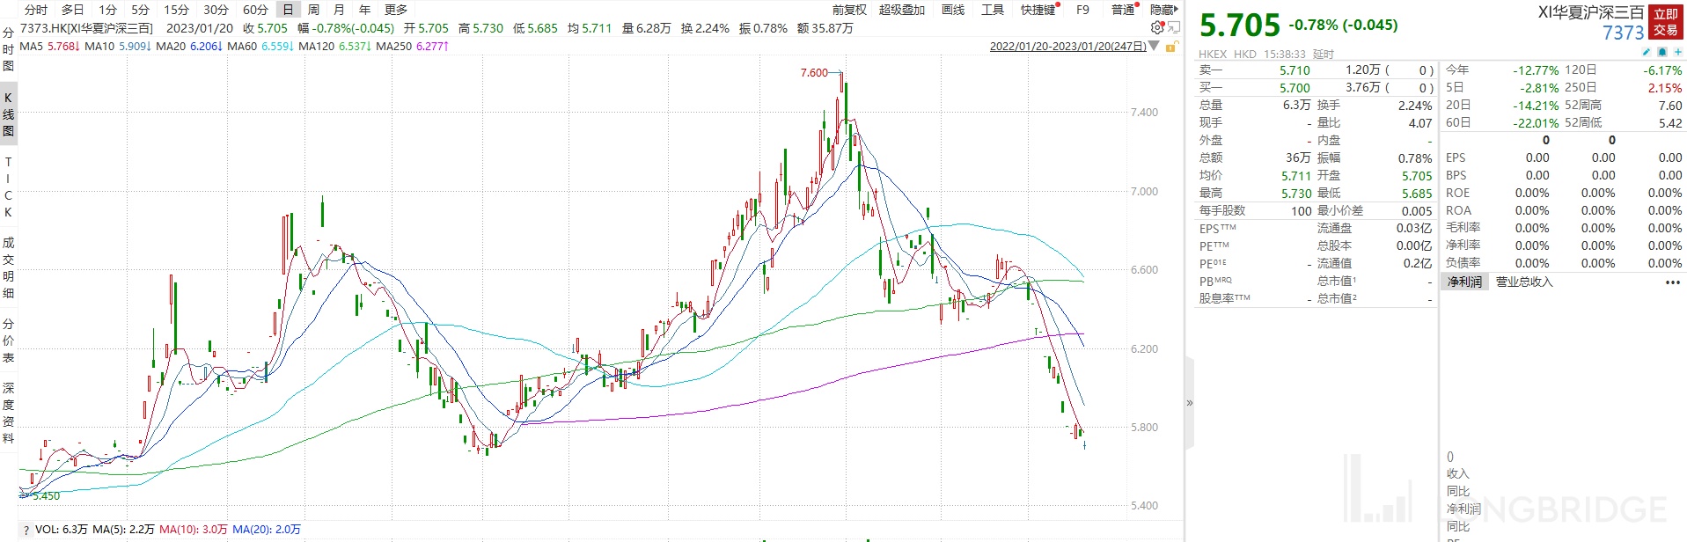
Task: Open the TICK view in left sidebar
Action: pyautogui.click(x=9, y=187)
